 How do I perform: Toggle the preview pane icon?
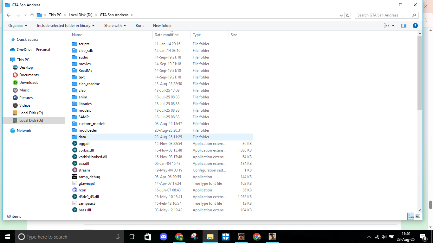pos(404,26)
